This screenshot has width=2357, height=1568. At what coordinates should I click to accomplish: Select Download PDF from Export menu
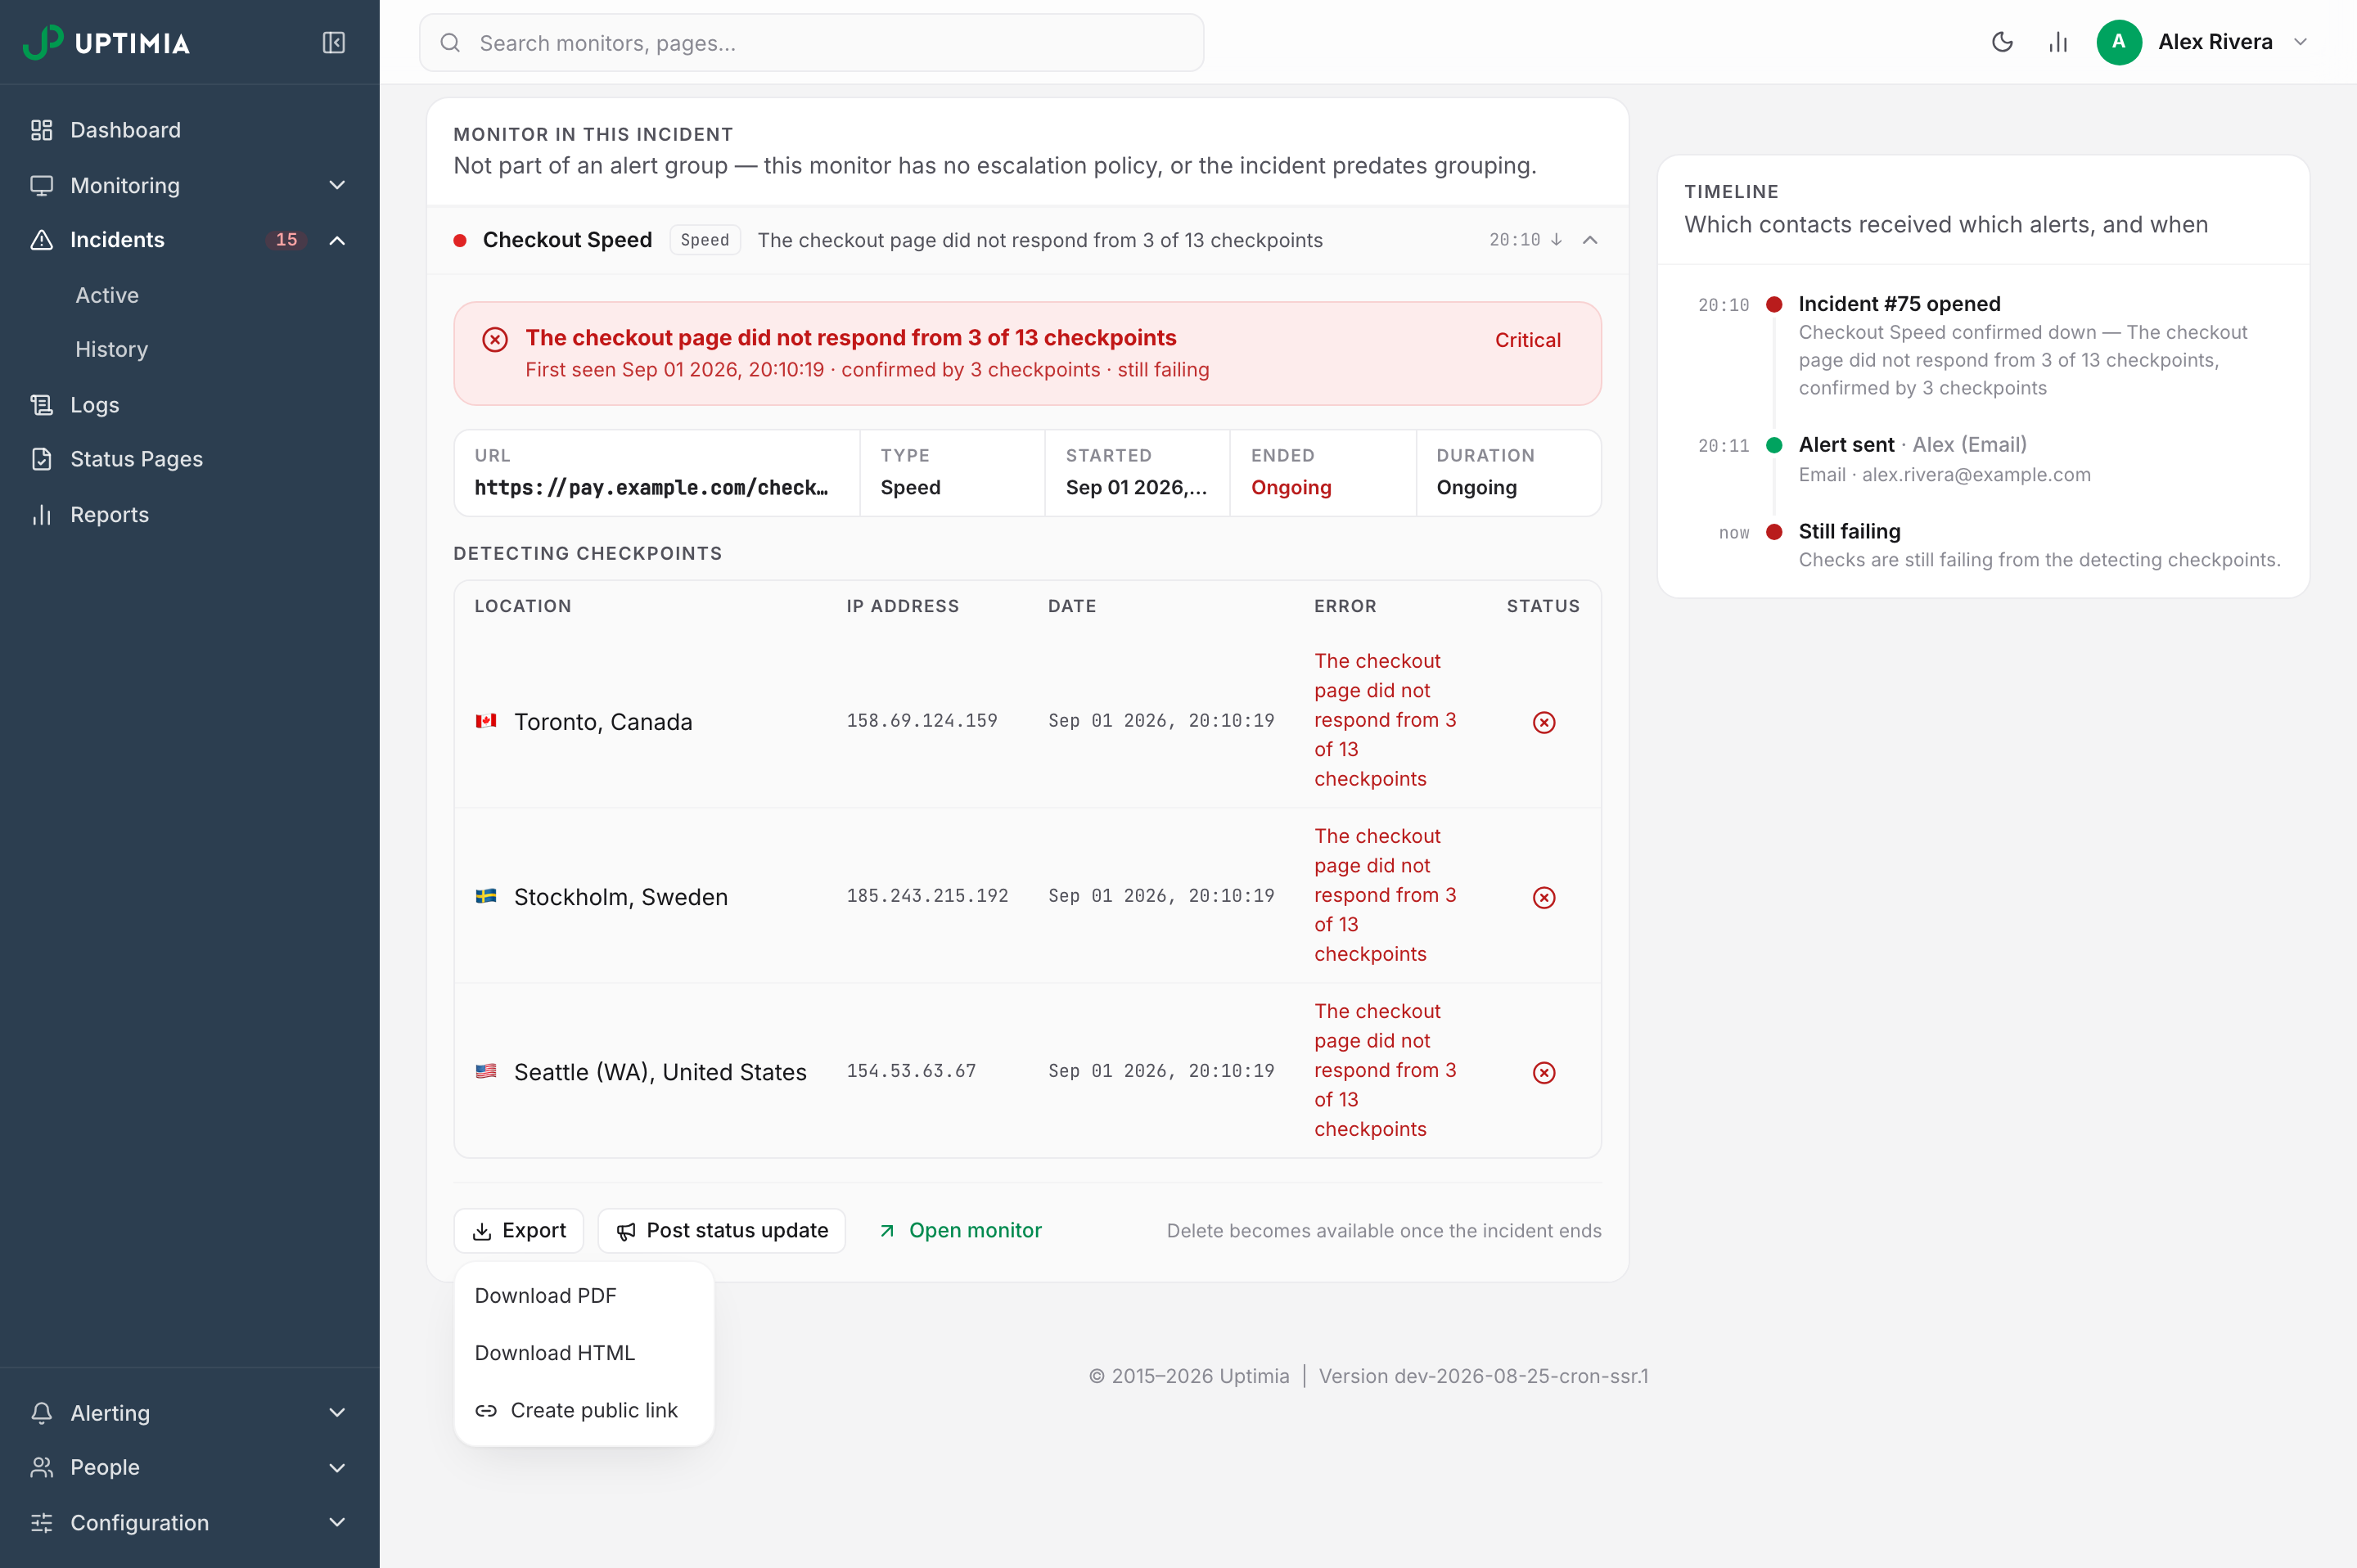pyautogui.click(x=584, y=1295)
